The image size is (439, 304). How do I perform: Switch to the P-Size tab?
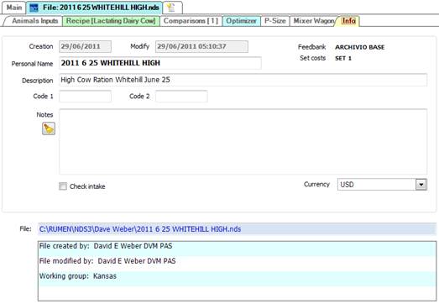pyautogui.click(x=275, y=21)
